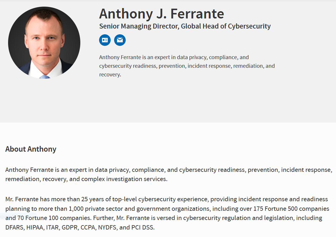336x237 pixels.
Task: Click the Anthony J. Ferrante name heading
Action: [161, 14]
